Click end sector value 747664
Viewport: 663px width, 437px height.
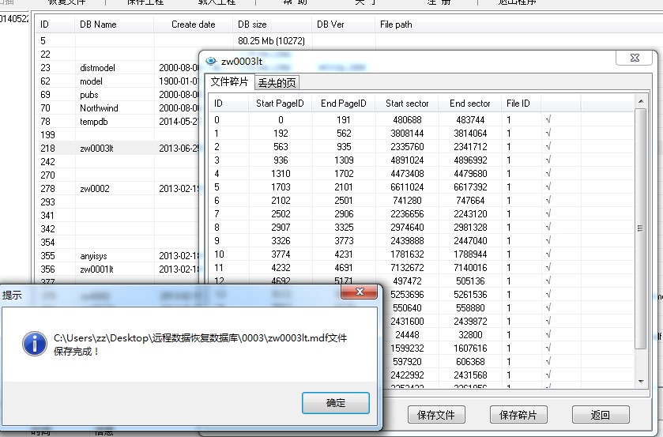click(x=470, y=200)
